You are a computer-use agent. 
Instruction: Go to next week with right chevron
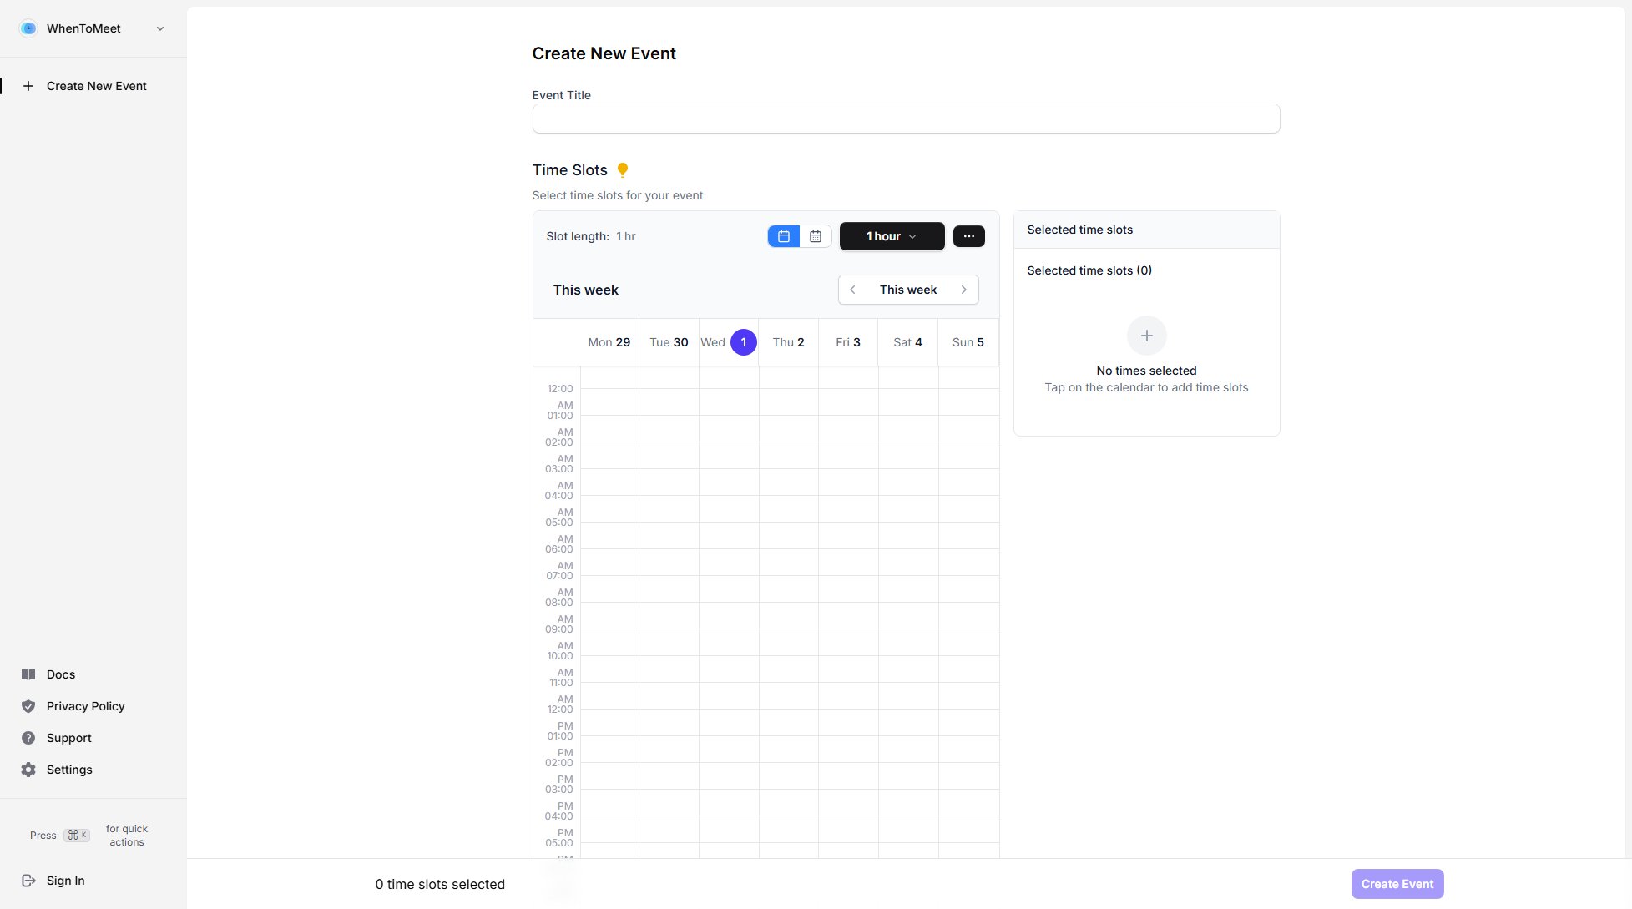(x=963, y=290)
